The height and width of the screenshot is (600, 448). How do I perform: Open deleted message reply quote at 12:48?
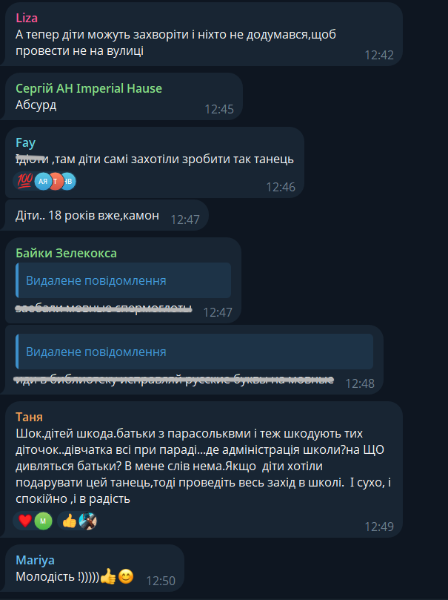[195, 352]
